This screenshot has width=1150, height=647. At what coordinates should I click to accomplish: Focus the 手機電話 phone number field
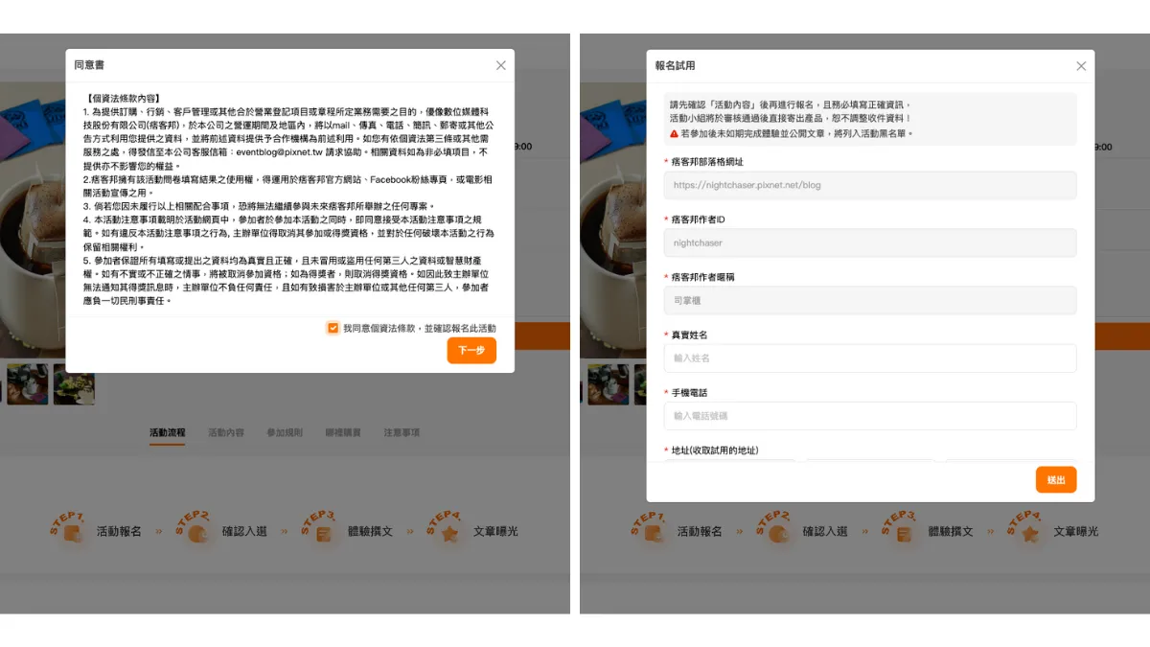pos(870,416)
